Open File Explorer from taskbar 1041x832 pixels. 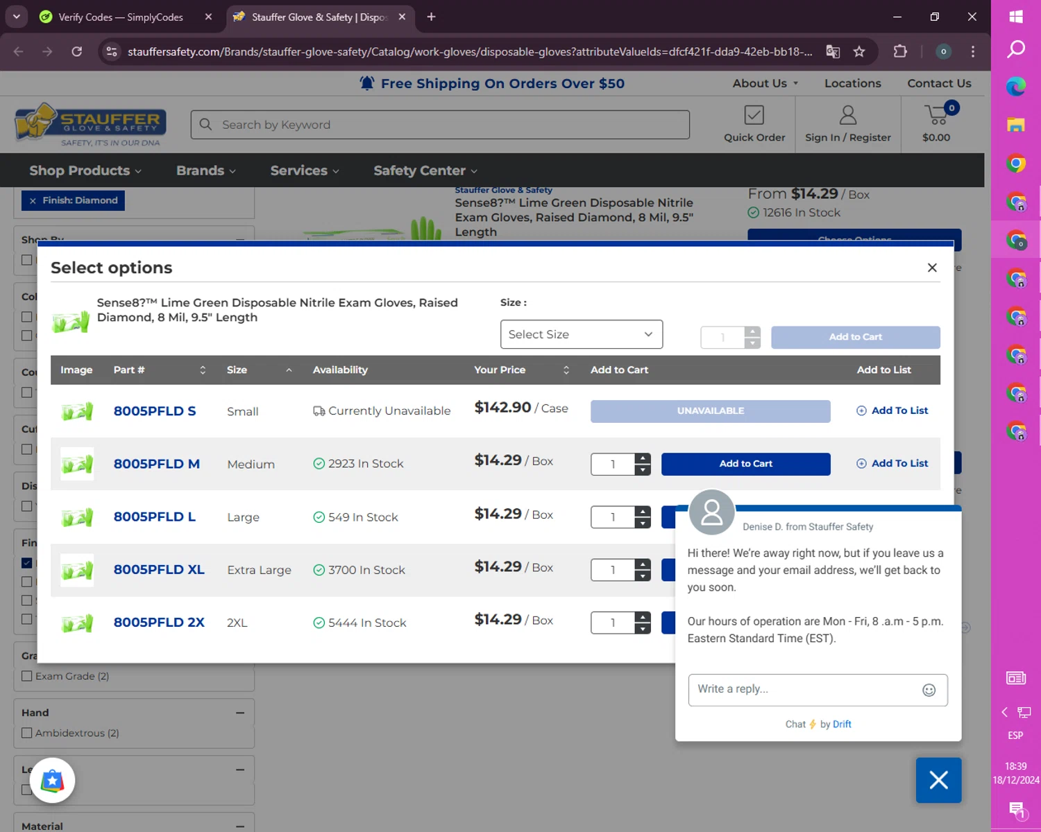(1016, 125)
